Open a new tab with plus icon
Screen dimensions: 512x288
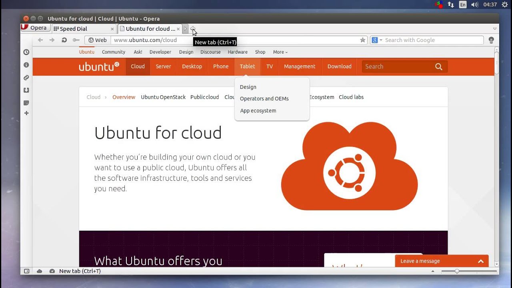point(193,29)
